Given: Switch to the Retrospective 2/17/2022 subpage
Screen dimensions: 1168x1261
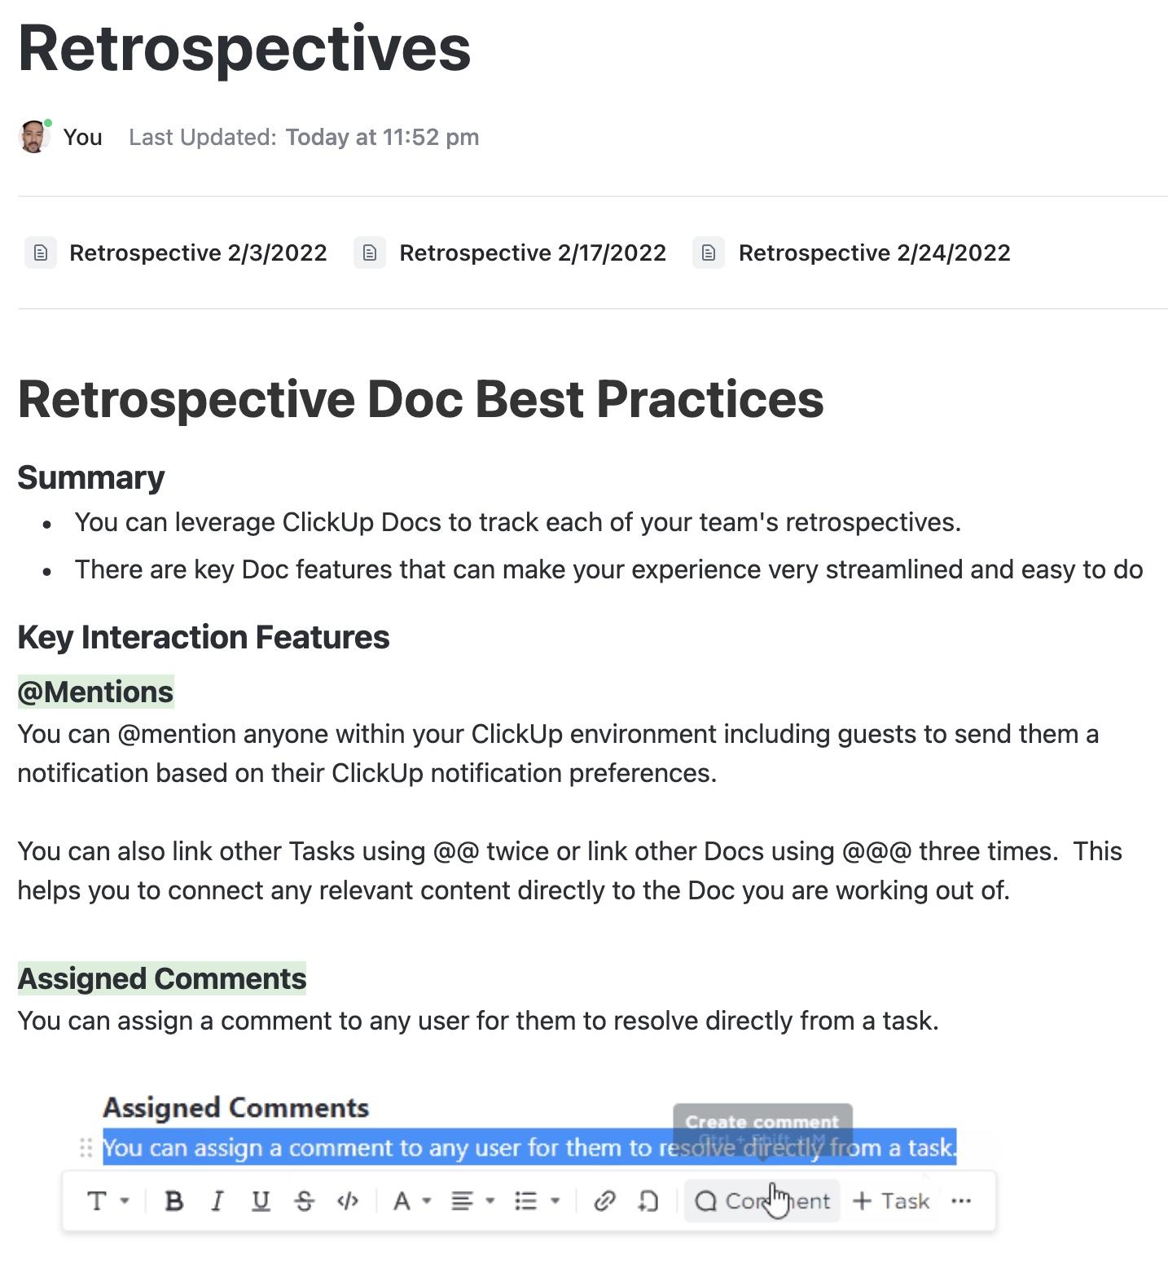Looking at the screenshot, I should coord(533,253).
